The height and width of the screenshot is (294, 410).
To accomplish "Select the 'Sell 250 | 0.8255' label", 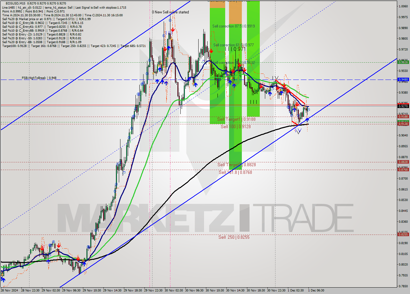I will [234, 237].
